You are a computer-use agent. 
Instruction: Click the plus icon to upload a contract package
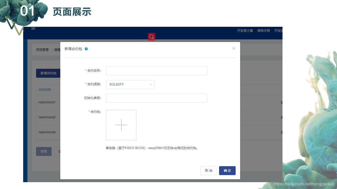[x=121, y=125]
